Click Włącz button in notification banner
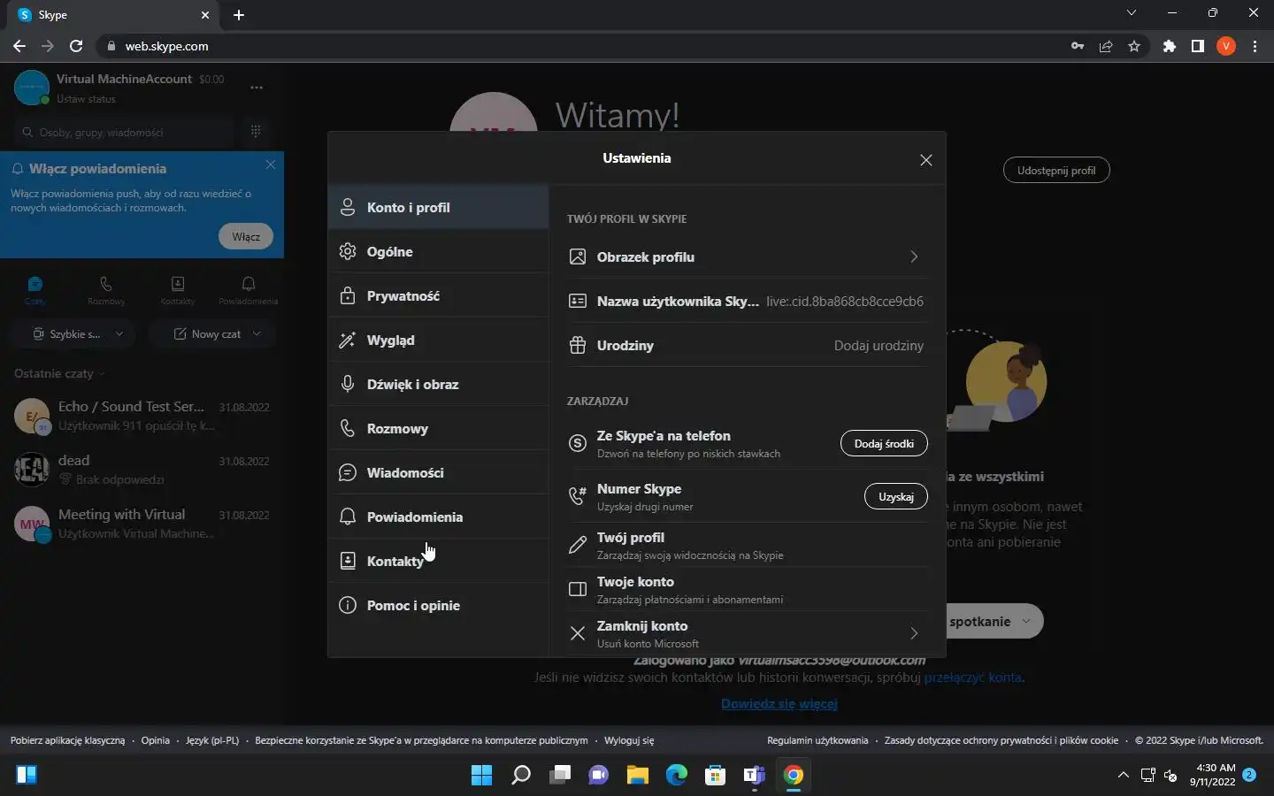 click(246, 236)
